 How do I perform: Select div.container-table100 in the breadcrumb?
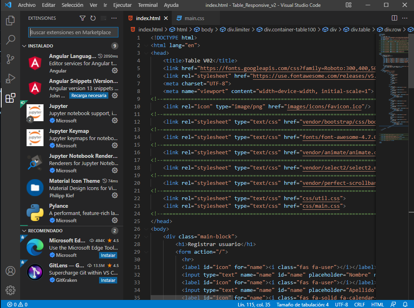point(286,29)
